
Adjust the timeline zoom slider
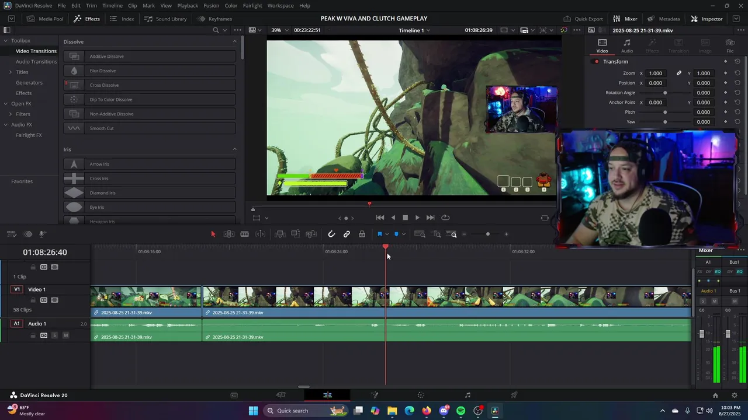[488, 234]
